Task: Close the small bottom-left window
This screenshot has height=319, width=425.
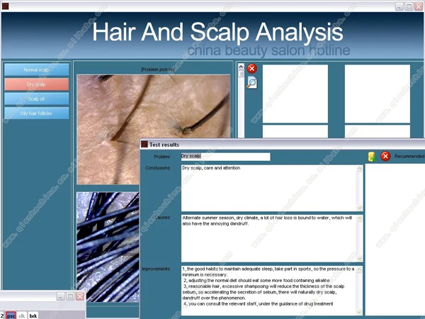Action: tap(80, 296)
